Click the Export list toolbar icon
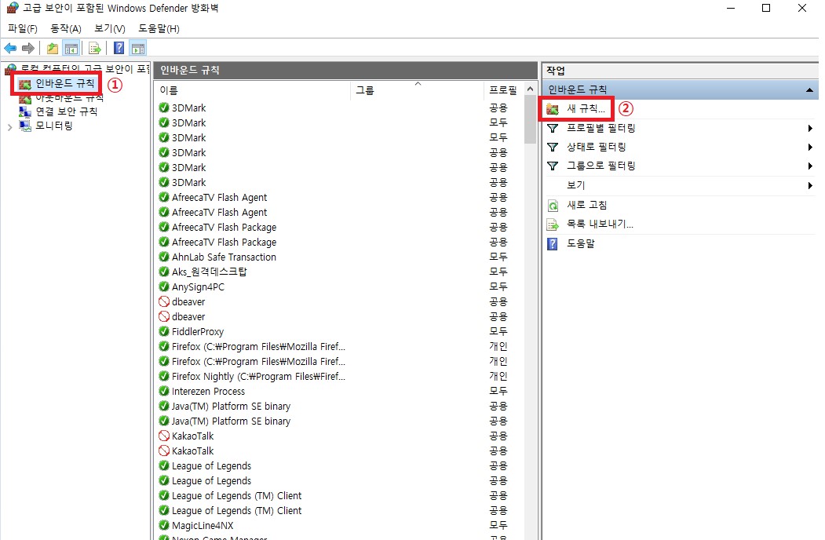 point(95,49)
